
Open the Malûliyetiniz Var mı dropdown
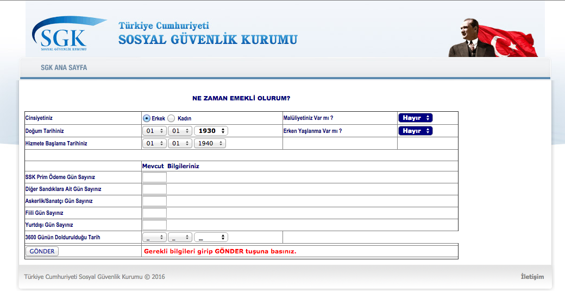tap(415, 118)
